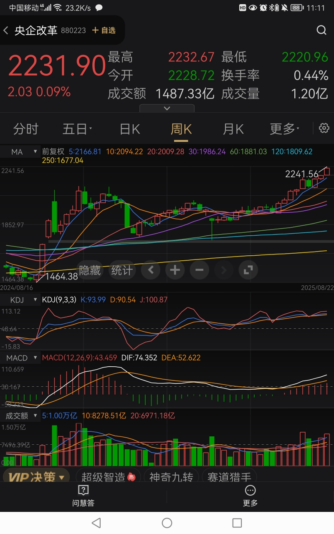Tap the chart low label 1464.38
Image resolution: width=334 pixels, height=534 pixels.
pyautogui.click(x=61, y=276)
